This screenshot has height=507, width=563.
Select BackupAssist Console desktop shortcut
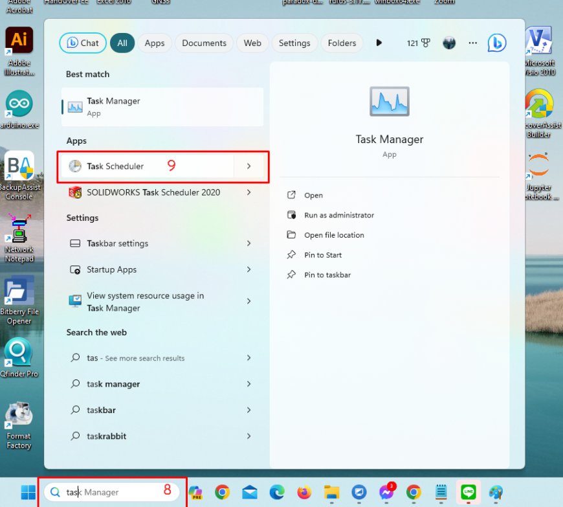(19, 175)
